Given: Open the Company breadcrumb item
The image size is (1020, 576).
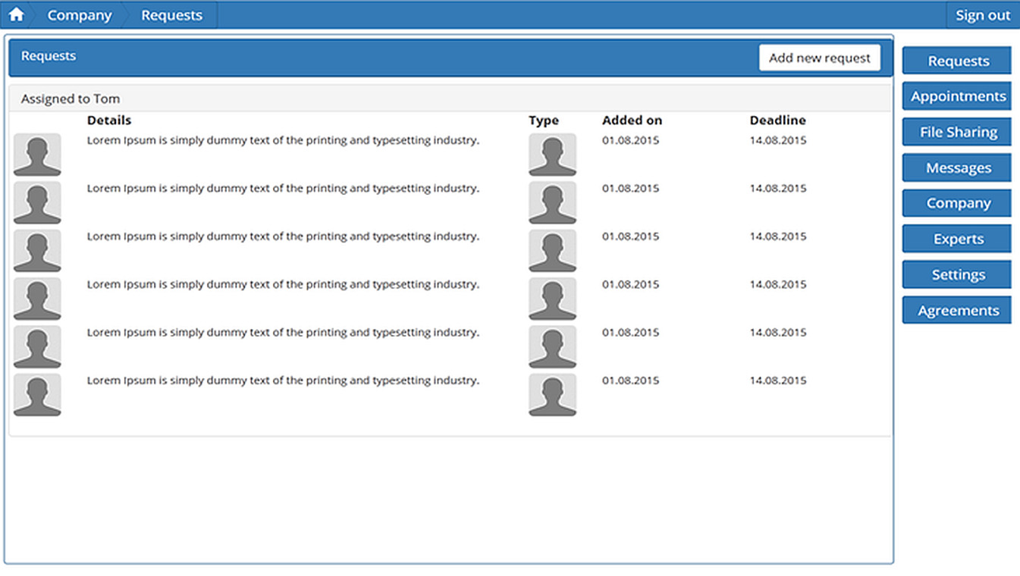Looking at the screenshot, I should [79, 15].
